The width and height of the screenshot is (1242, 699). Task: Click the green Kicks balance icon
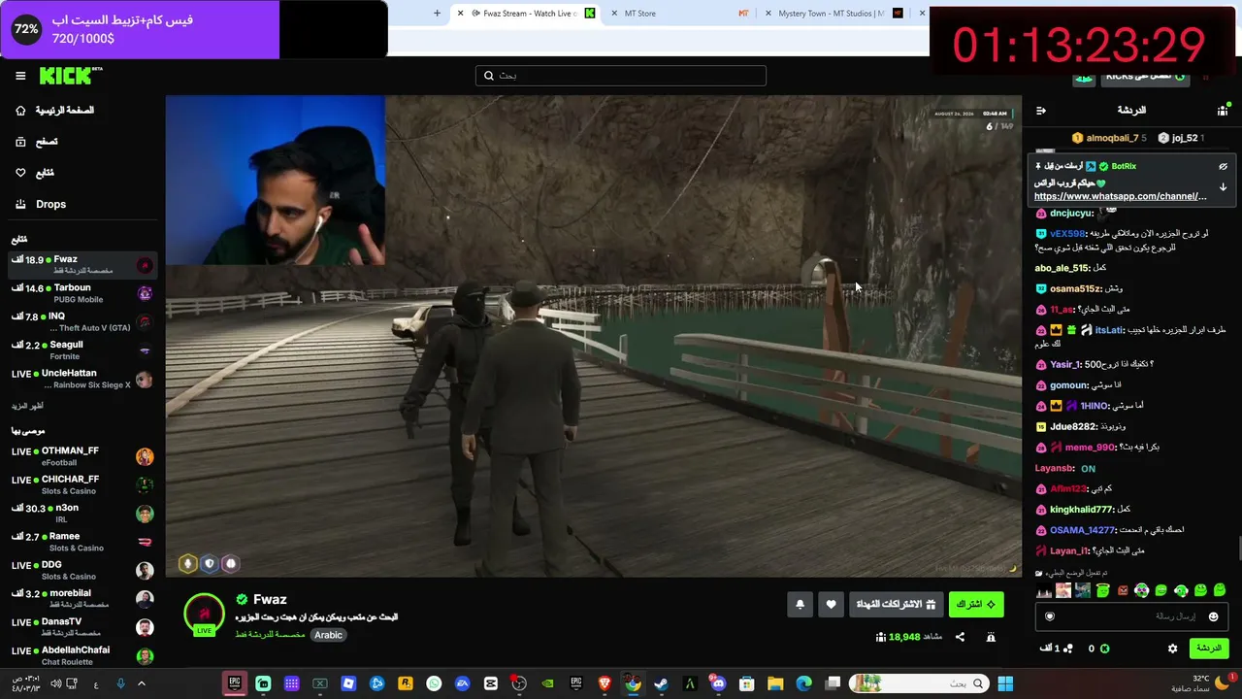pyautogui.click(x=1104, y=649)
